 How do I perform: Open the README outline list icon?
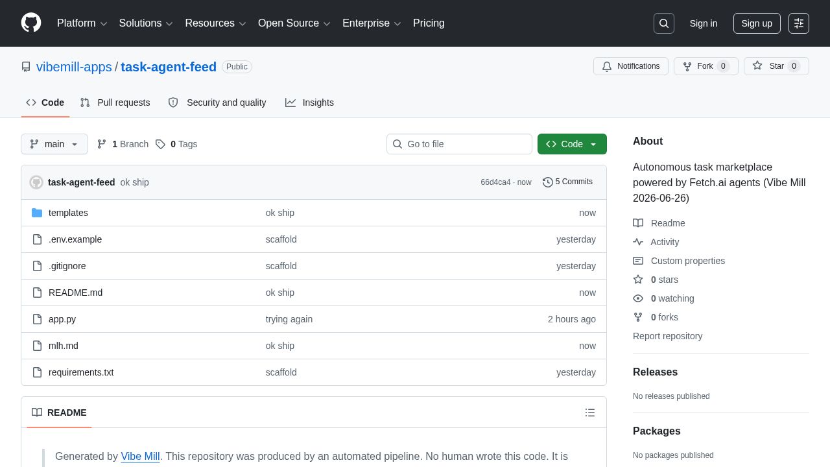click(590, 413)
